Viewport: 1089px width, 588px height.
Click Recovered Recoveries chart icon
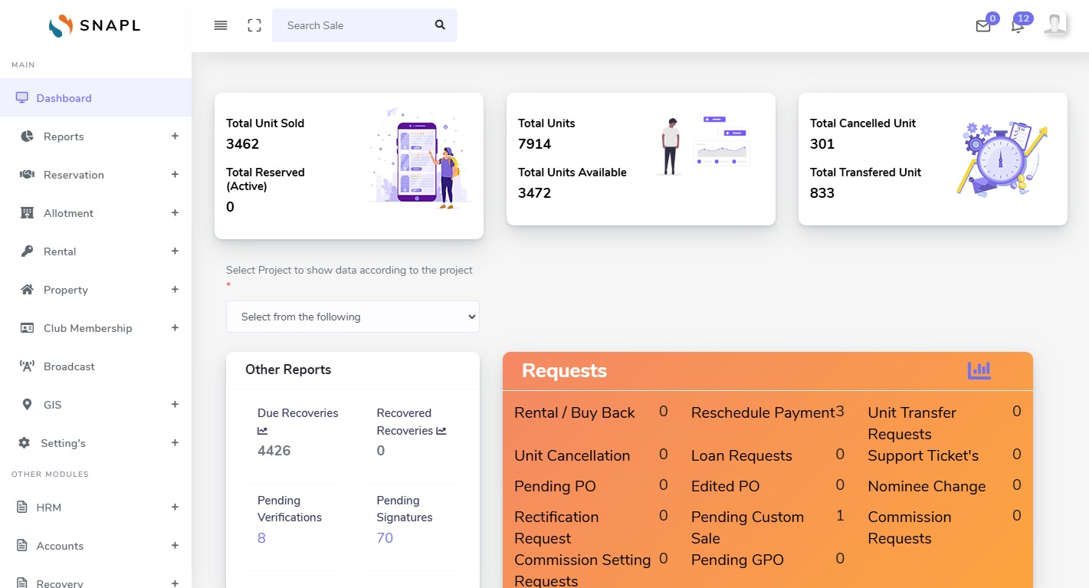pos(441,431)
